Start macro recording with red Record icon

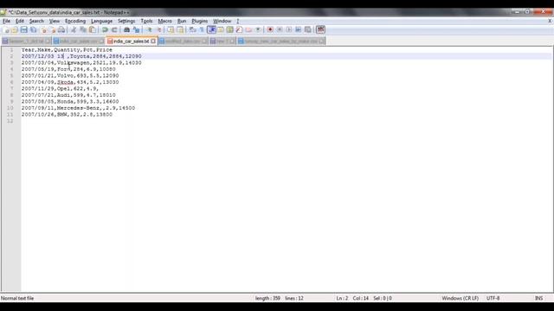(270, 29)
